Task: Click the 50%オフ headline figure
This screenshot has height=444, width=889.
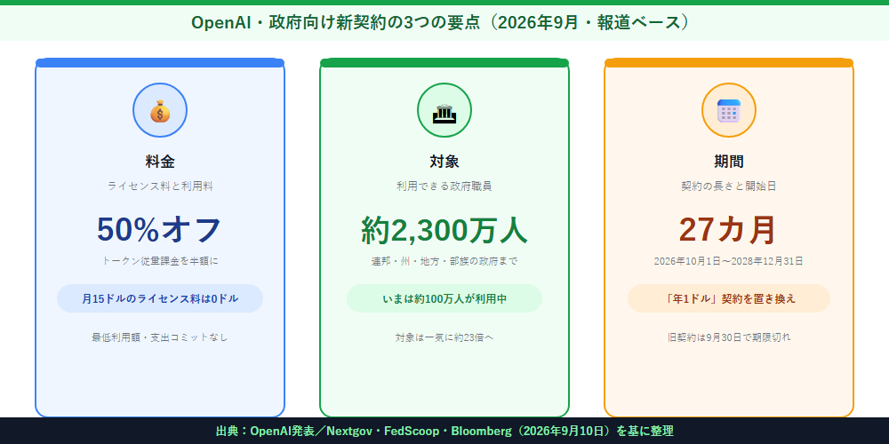Action: pyautogui.click(x=159, y=230)
